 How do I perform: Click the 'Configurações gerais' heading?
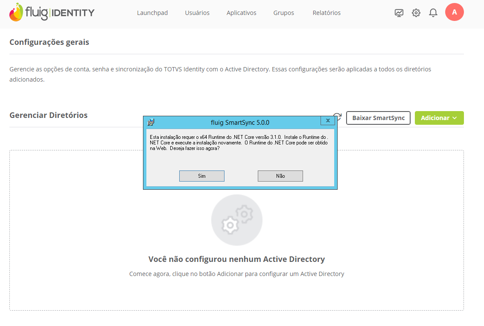50,42
